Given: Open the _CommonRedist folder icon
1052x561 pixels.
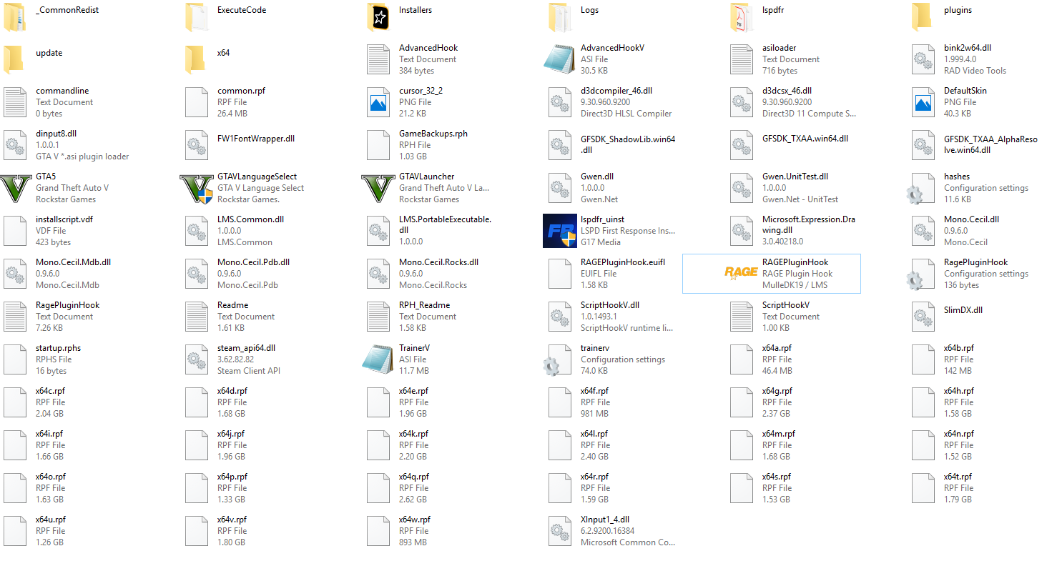Looking at the screenshot, I should [14, 16].
